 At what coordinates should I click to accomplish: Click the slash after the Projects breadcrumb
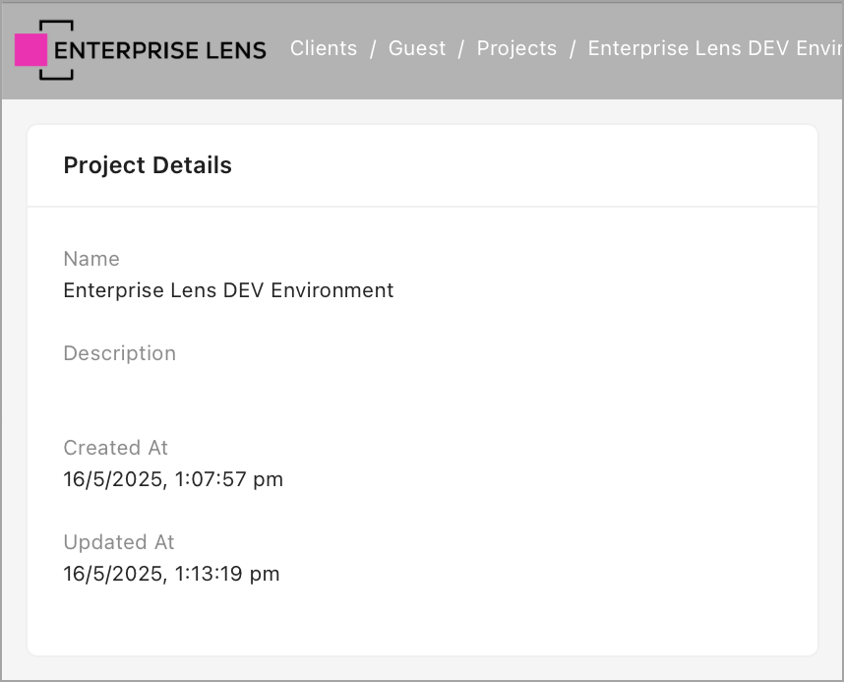573,48
